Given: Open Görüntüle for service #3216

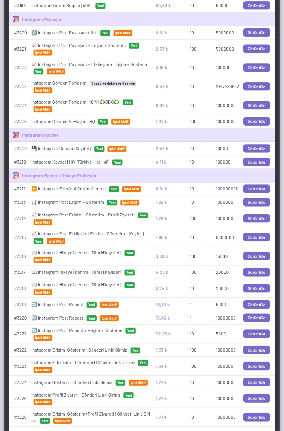Looking at the screenshot, I should point(256,256).
